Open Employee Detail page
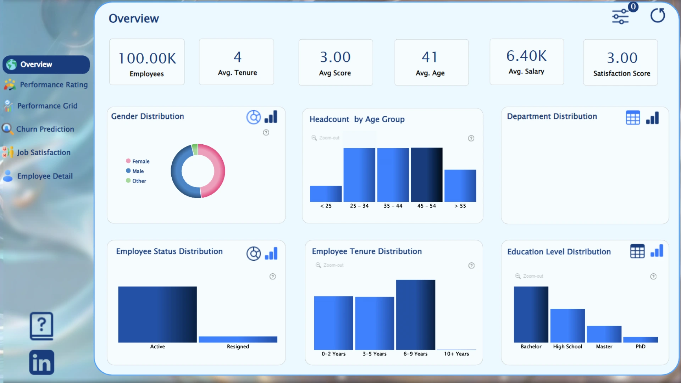 pos(45,176)
